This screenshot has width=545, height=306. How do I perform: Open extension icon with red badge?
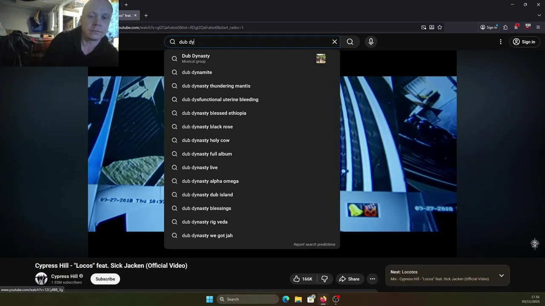tap(516, 27)
